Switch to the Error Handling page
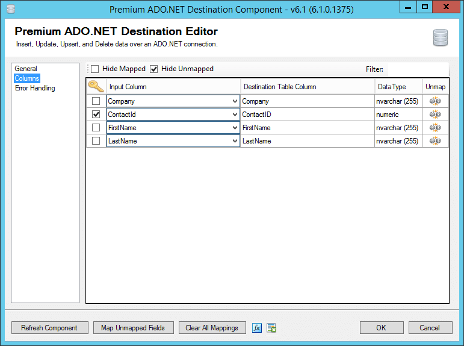The height and width of the screenshot is (346, 464). tap(35, 88)
